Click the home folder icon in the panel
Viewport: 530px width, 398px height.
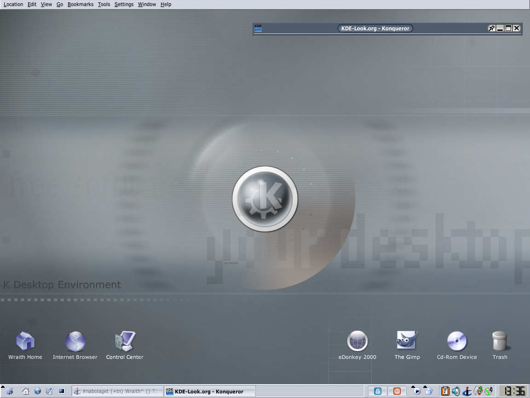pyautogui.click(x=26, y=391)
